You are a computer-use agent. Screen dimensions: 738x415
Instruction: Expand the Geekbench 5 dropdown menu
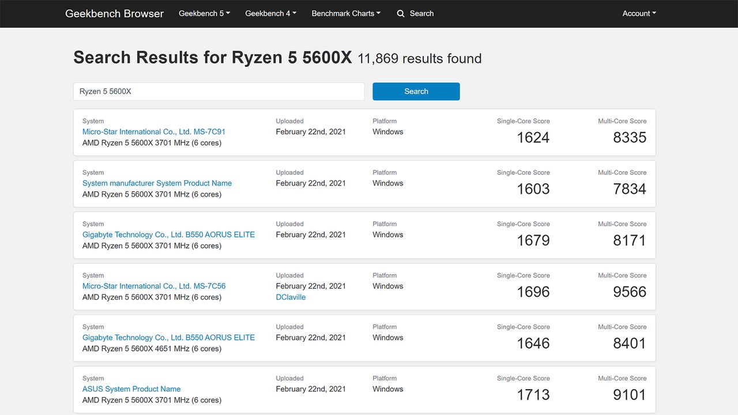point(205,13)
